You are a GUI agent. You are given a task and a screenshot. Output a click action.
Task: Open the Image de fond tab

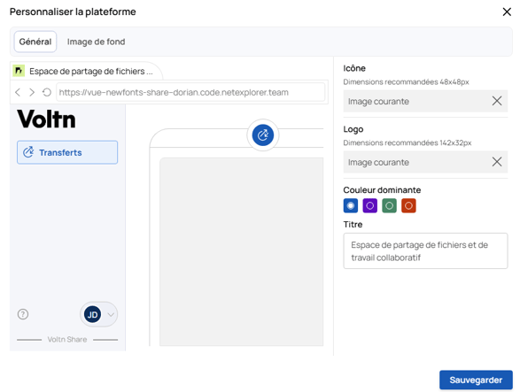(97, 42)
